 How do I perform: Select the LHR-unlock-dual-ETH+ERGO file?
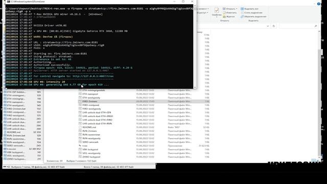(98, 116)
